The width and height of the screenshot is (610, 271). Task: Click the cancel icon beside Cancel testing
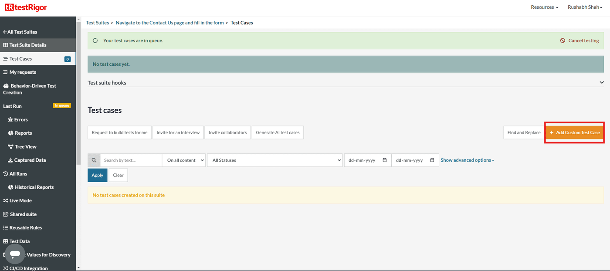[563, 41]
